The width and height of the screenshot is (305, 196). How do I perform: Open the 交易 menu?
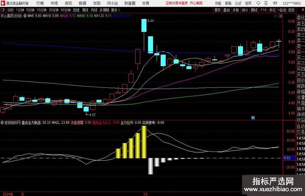point(146,3)
